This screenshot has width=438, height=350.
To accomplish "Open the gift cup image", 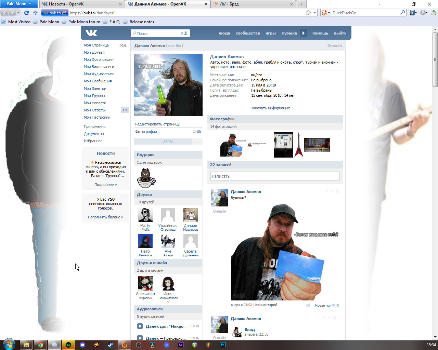I will (146, 178).
